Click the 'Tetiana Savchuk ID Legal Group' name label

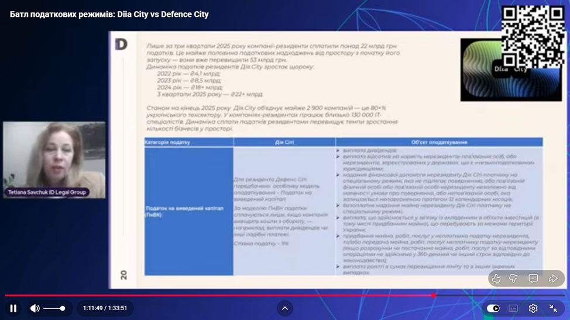click(48, 192)
